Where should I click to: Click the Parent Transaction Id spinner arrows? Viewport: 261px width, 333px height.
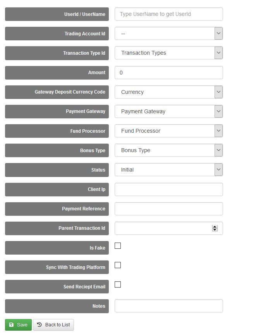pyautogui.click(x=215, y=228)
